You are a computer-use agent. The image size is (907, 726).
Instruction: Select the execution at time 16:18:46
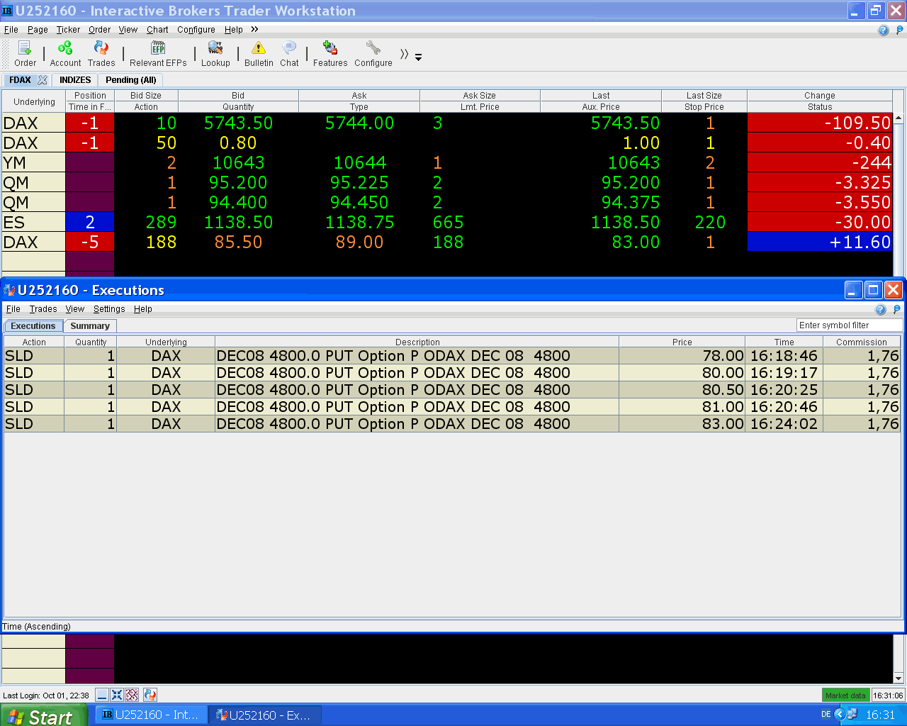452,356
